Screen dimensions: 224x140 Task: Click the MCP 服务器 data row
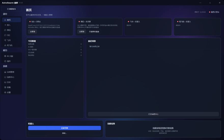click(55, 50)
